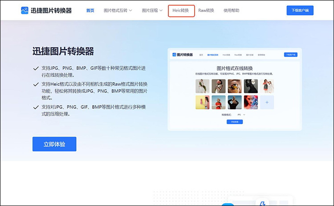Expand the 图片压缩 dropdown menu
This screenshot has height=206, width=334.
pos(152,10)
